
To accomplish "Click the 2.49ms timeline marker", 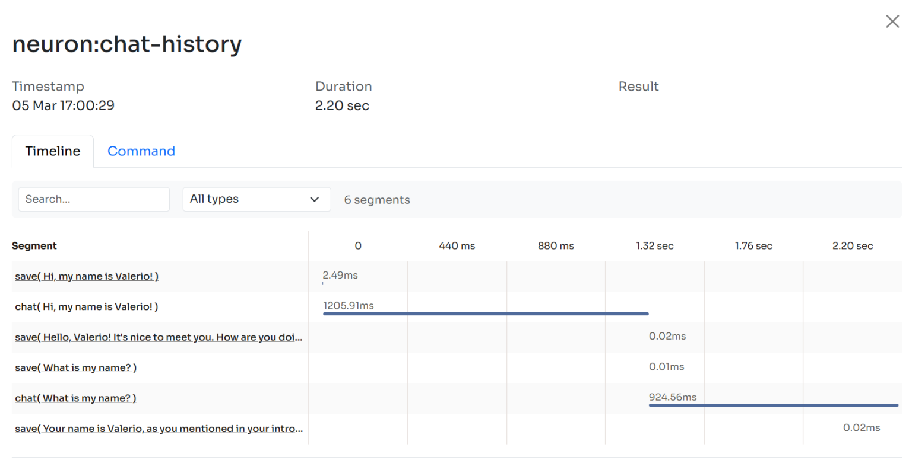I will (323, 283).
